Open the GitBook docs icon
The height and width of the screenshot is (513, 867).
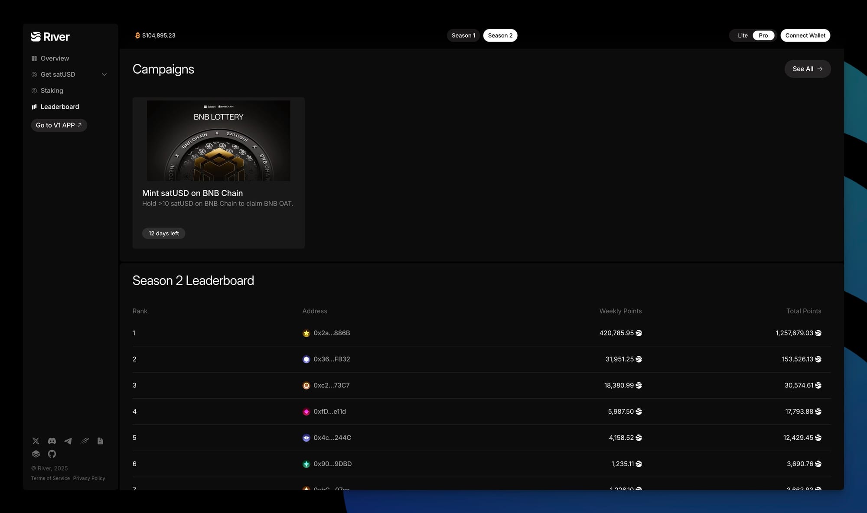coord(36,454)
